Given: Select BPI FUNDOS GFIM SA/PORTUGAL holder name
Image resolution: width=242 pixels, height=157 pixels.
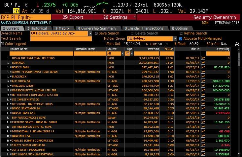Looking at the screenshot, I should (32, 154).
